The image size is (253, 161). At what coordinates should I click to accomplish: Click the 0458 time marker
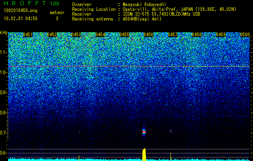point(197,35)
